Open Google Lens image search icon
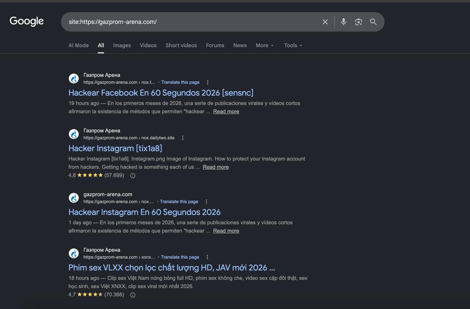Image resolution: width=470 pixels, height=309 pixels. (358, 22)
